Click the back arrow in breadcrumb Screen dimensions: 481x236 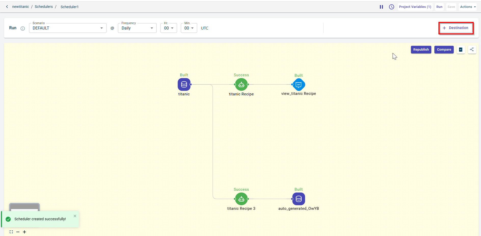7,7
